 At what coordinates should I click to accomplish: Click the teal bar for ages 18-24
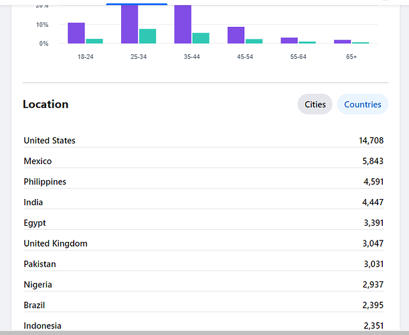tap(94, 41)
